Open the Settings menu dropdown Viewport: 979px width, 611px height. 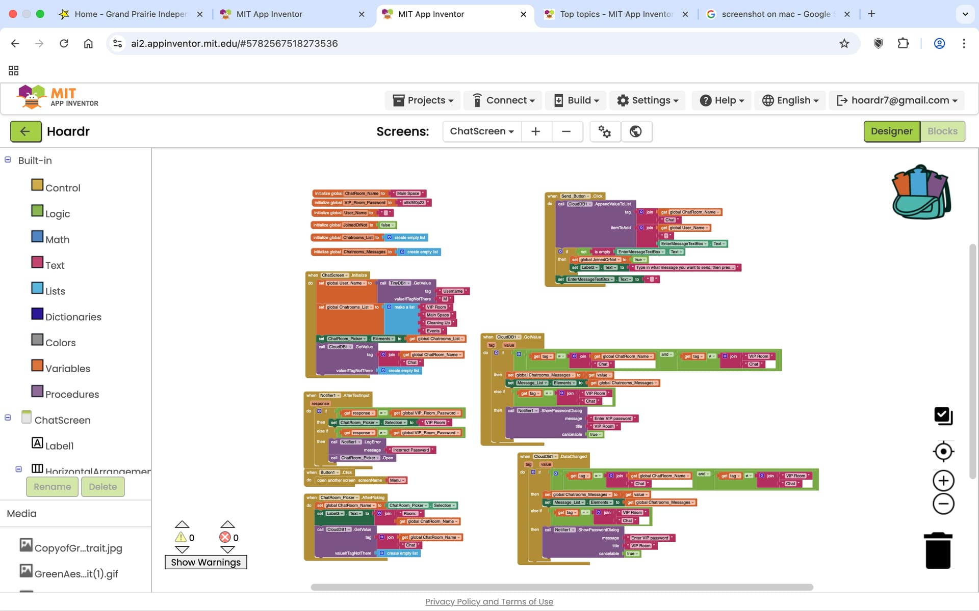point(648,100)
